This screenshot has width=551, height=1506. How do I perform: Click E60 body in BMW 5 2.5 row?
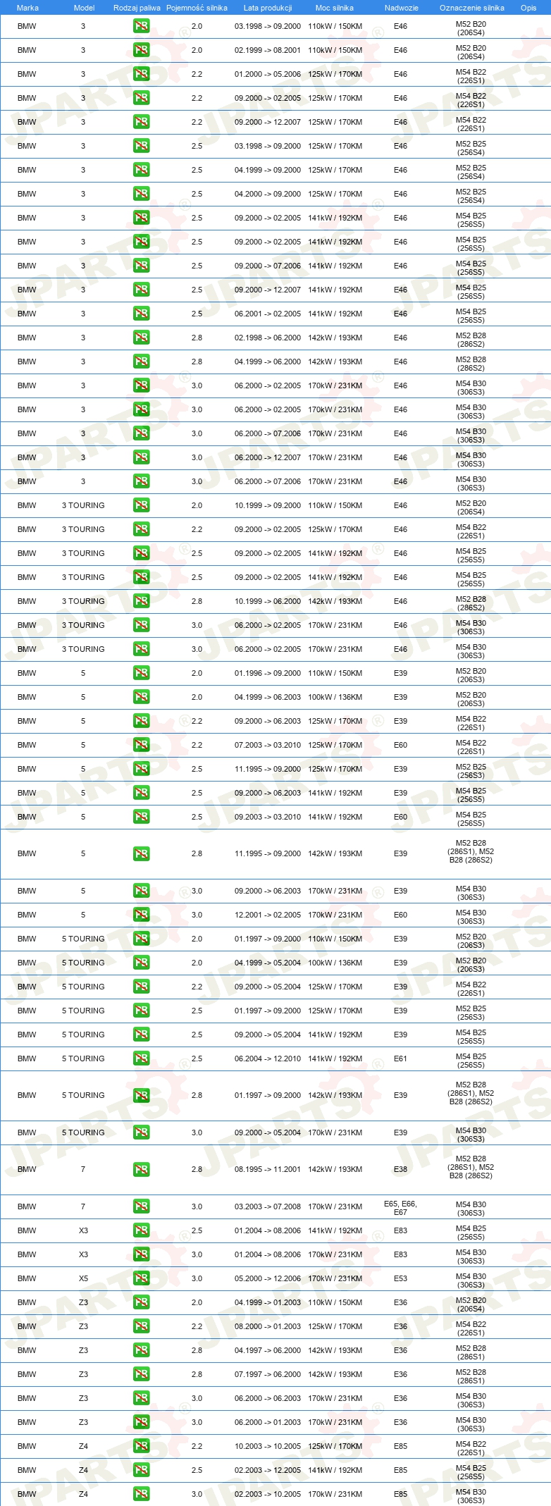[401, 817]
